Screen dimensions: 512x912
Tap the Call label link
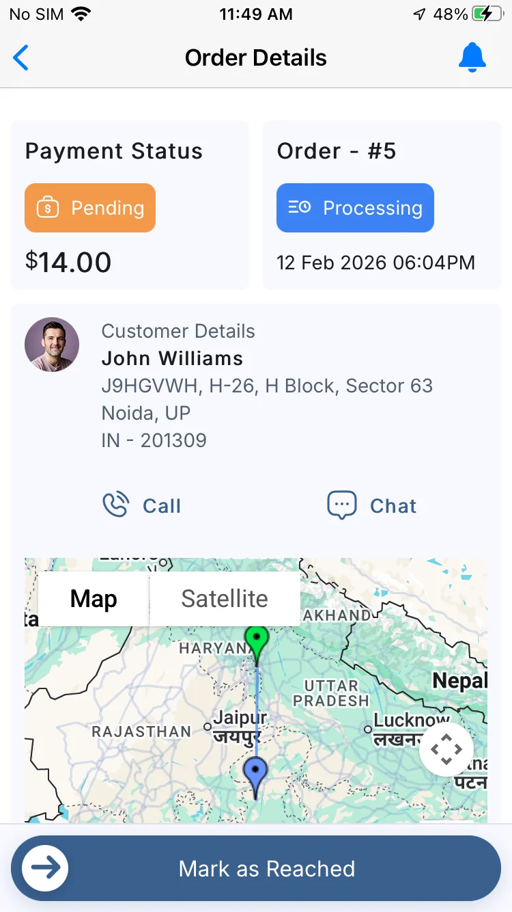pyautogui.click(x=162, y=506)
